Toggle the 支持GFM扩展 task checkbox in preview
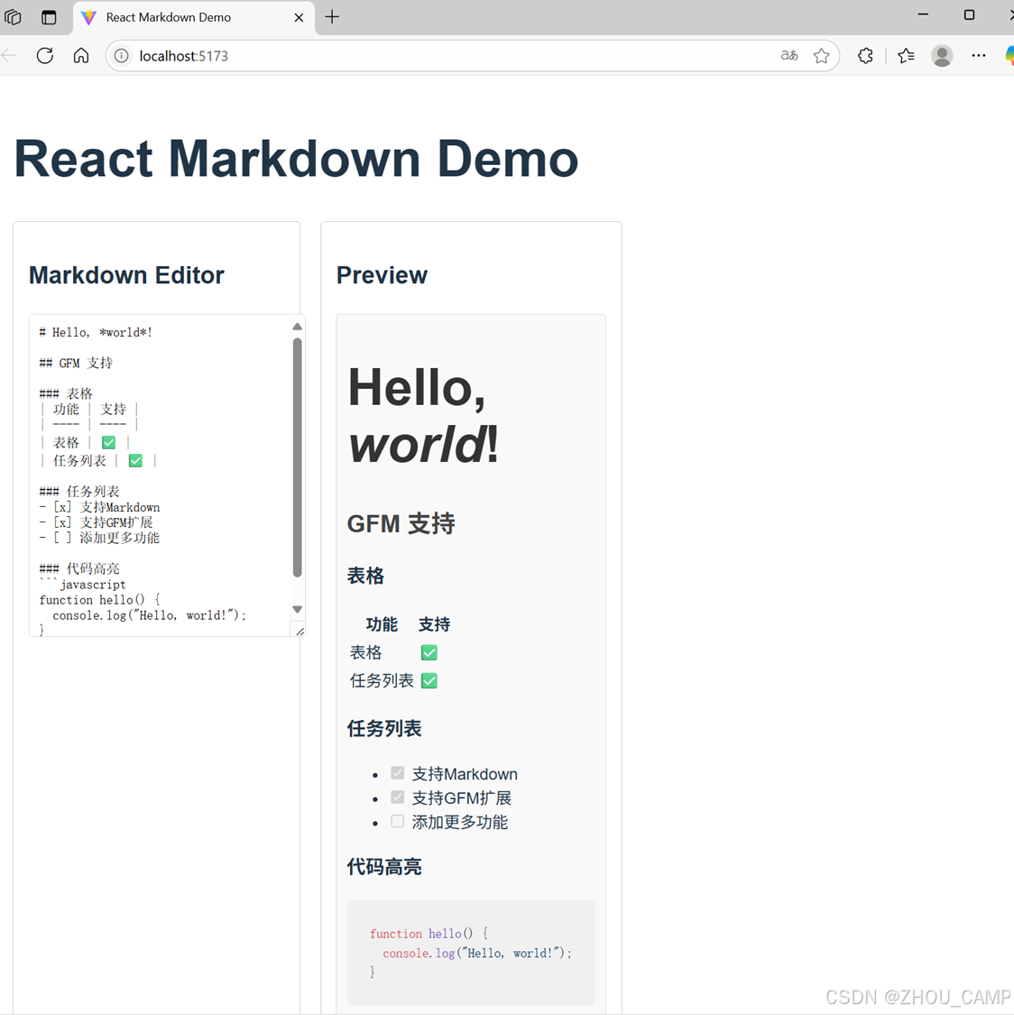 [x=397, y=797]
